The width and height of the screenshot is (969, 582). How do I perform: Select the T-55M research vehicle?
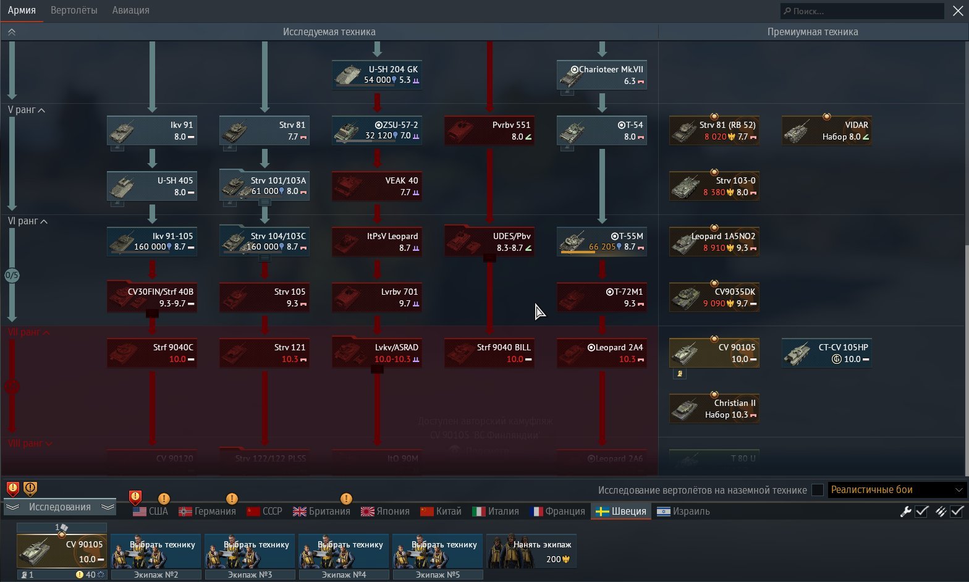[602, 242]
